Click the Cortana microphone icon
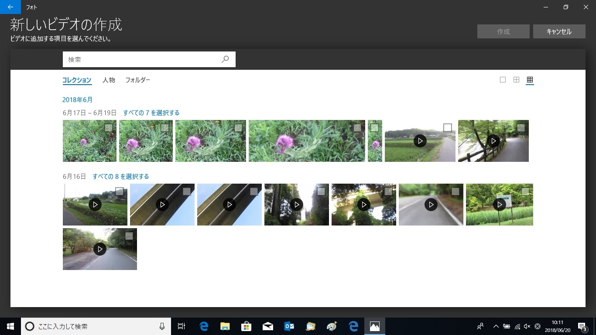 point(162,326)
